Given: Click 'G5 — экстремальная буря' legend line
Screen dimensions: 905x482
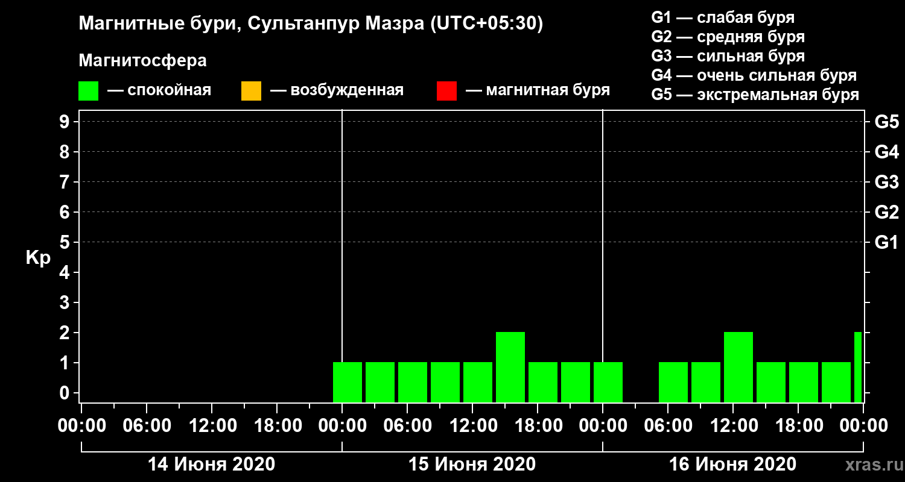Looking at the screenshot, I should pos(755,95).
